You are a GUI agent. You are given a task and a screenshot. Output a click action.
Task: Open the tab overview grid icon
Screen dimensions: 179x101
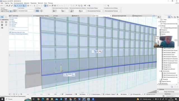[10, 16]
